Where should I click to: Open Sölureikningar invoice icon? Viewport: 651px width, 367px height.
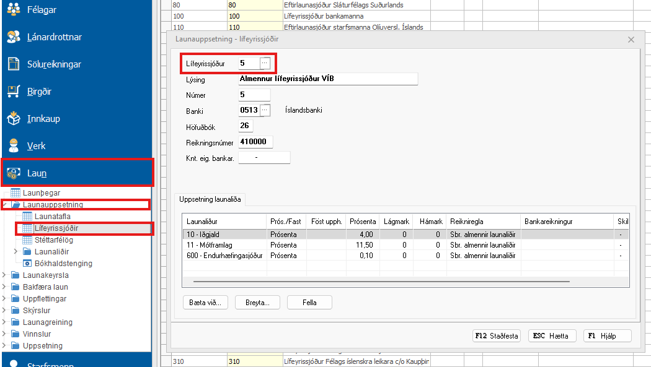pos(14,64)
